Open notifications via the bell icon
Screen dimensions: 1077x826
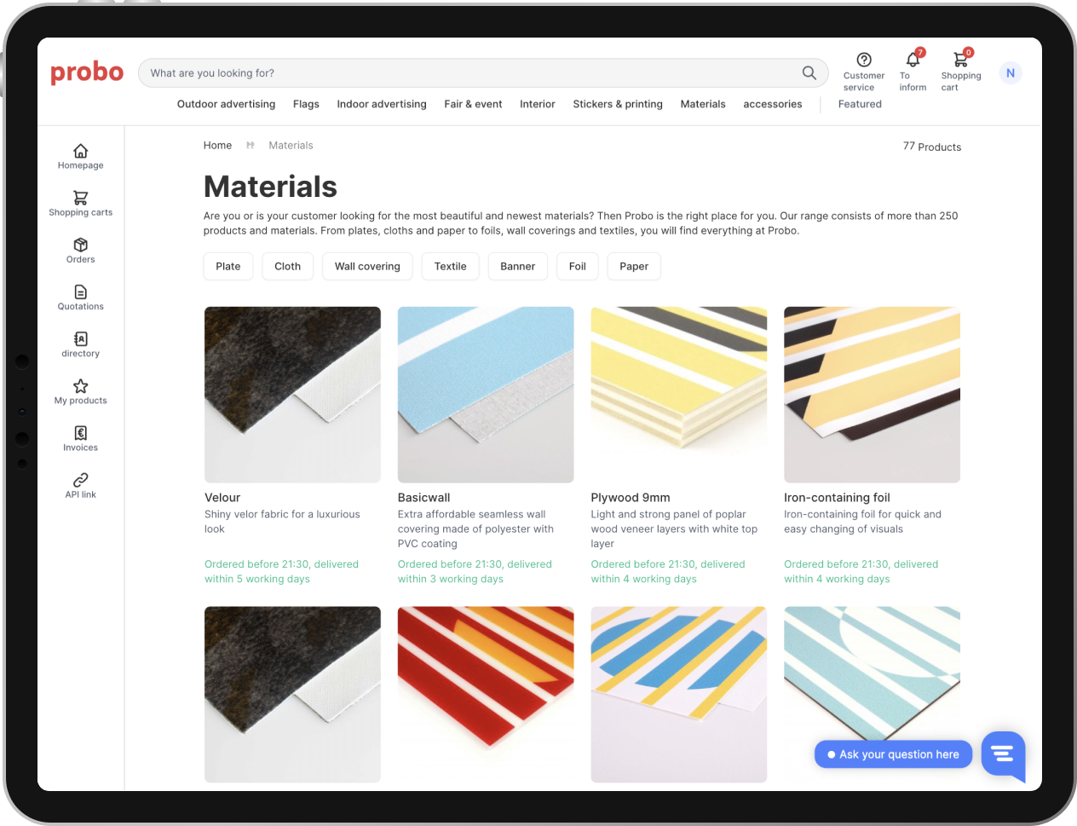point(911,59)
